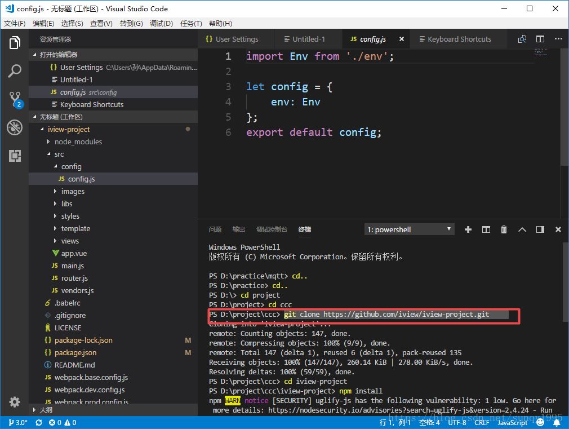This screenshot has width=569, height=429.
Task: Open the Debug view in activity bar
Action: (x=15, y=127)
